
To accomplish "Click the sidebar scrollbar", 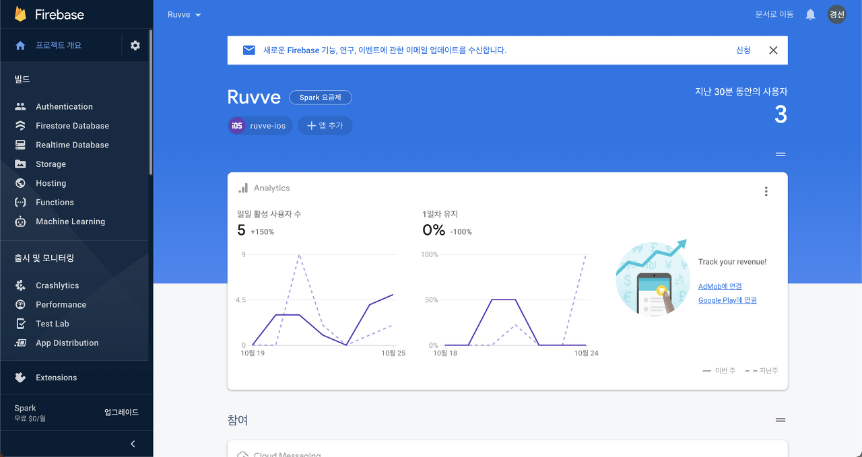I will 151,101.
